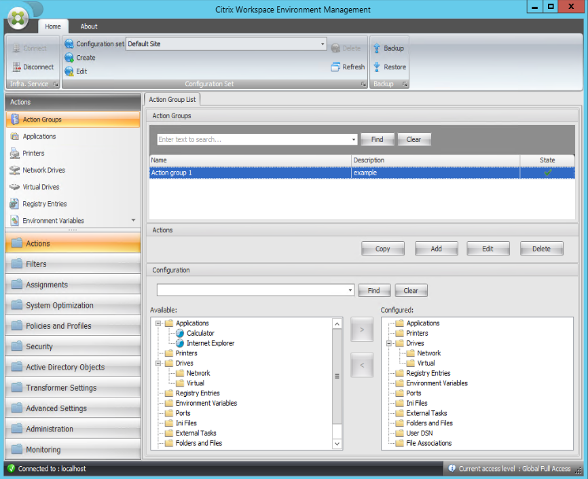The image size is (588, 479).
Task: Switch to the About ribbon tab
Action: pos(89,26)
